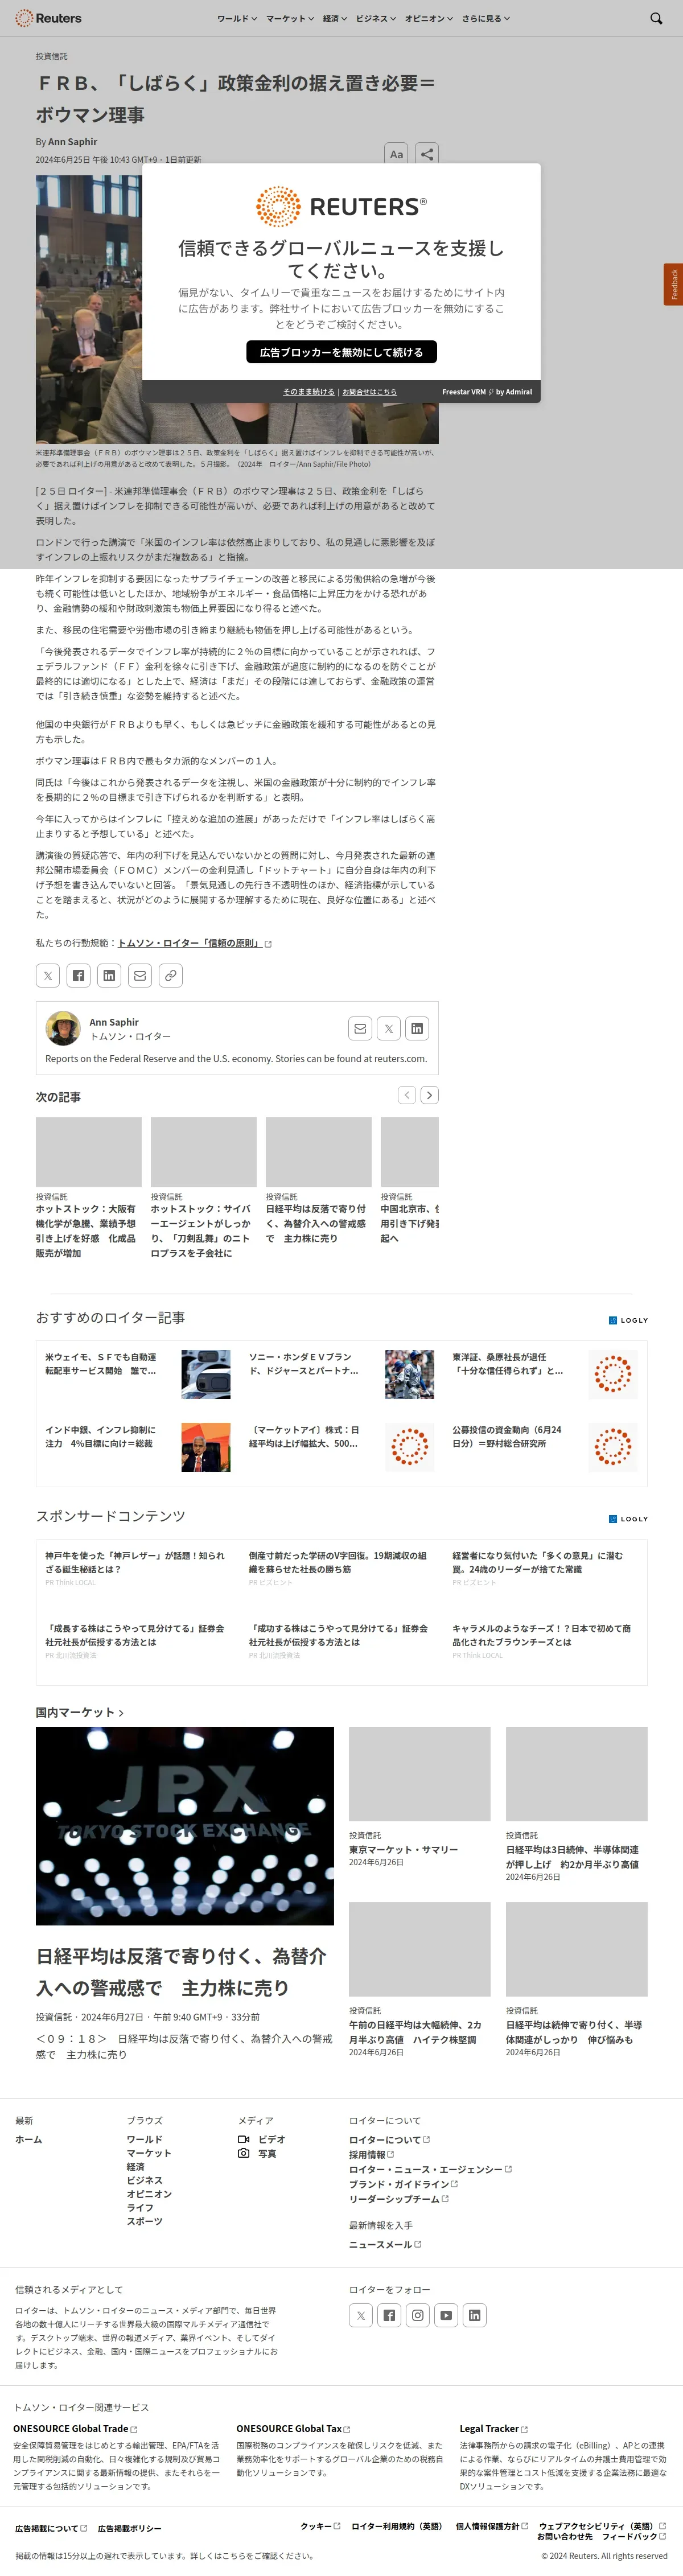Copy article link icon

171,975
